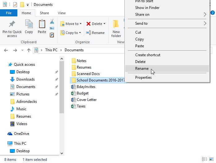Click the Help question mark icon
This screenshot has height=163, width=216.
click(213, 13)
